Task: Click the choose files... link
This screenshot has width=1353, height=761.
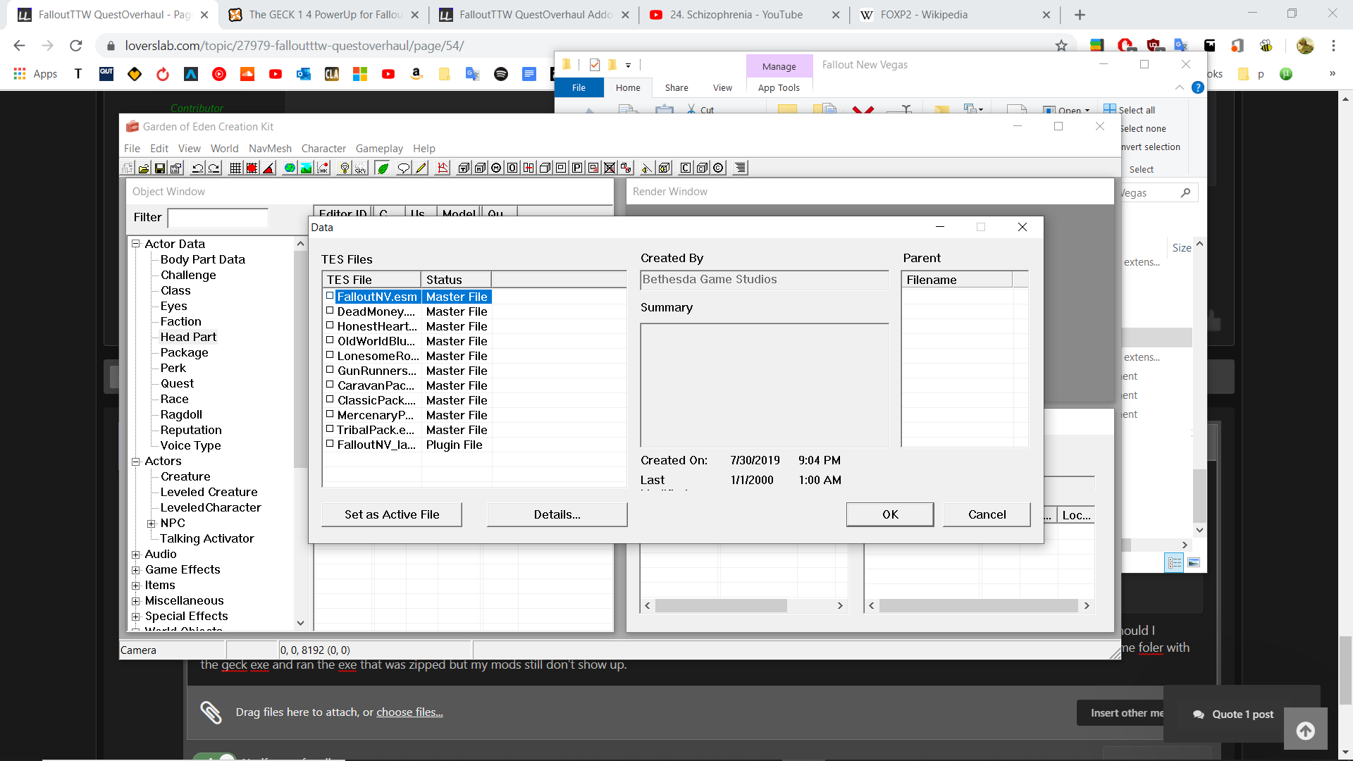Action: 409,712
